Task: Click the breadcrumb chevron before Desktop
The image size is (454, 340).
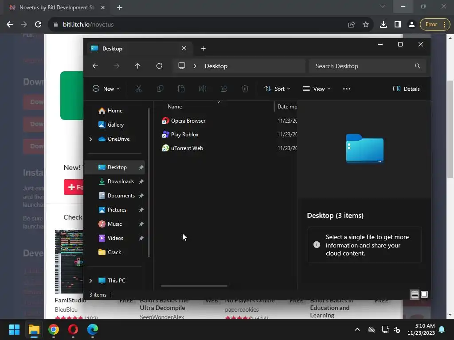Action: pyautogui.click(x=195, y=66)
